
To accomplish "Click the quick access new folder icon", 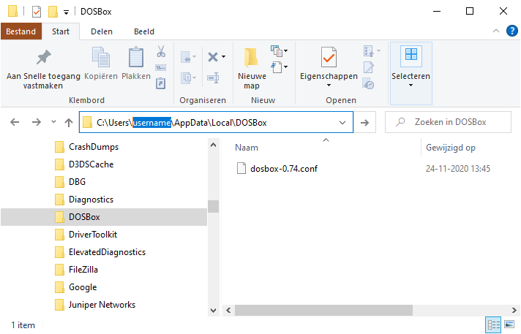I will [x=53, y=12].
